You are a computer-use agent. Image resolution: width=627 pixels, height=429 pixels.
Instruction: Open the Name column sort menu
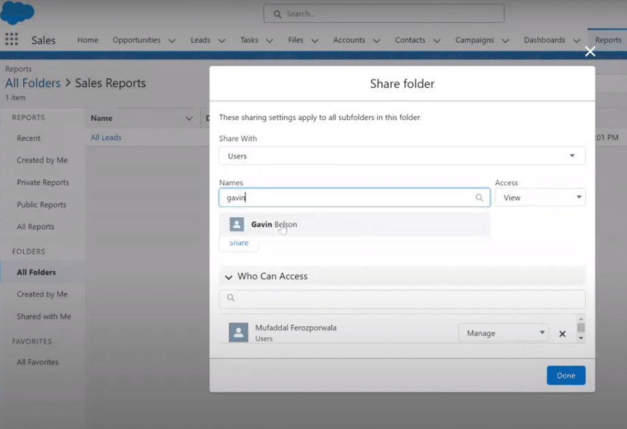click(189, 118)
